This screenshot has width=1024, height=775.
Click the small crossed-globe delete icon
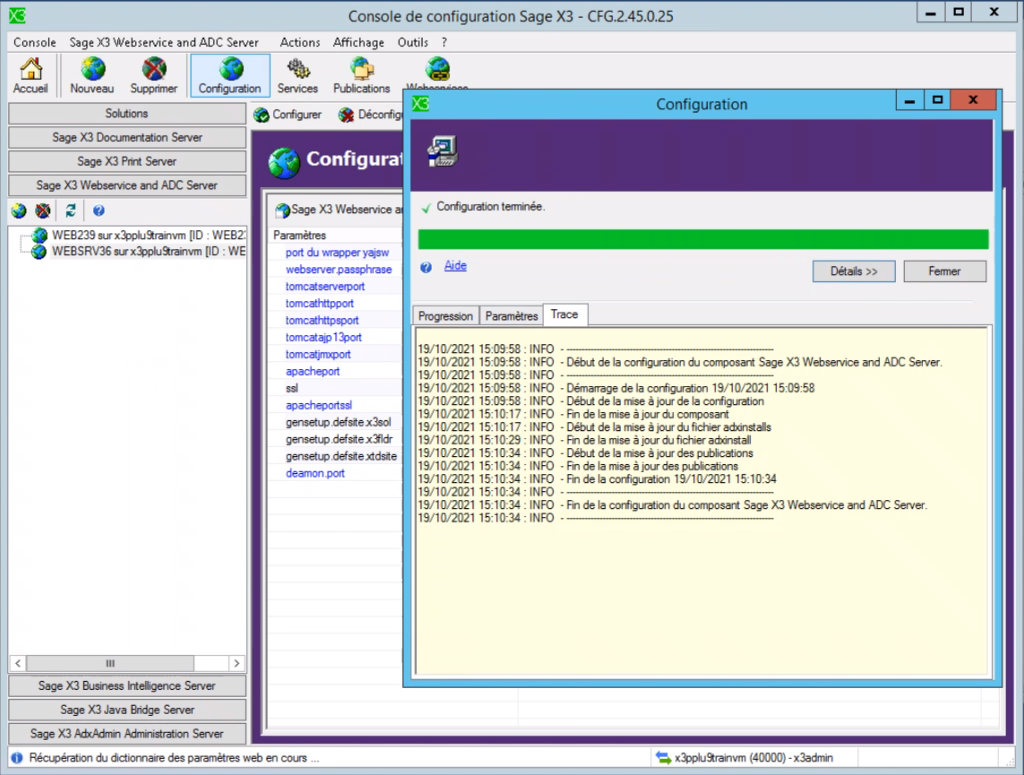tap(43, 211)
